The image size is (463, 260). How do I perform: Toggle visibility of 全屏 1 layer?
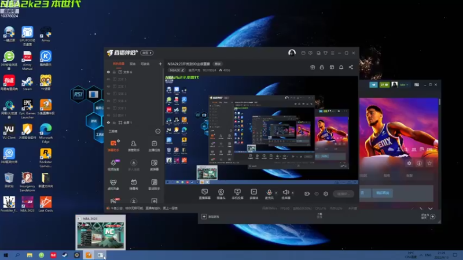tap(108, 122)
